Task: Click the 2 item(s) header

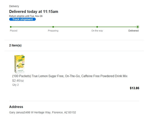Action: pyautogui.click(x=15, y=45)
